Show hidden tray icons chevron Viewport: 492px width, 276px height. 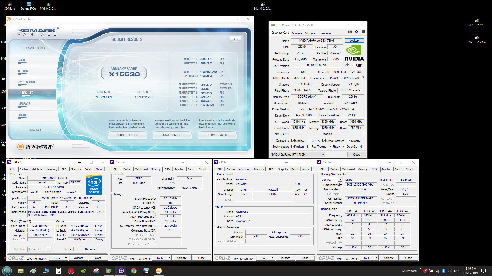click(420, 269)
